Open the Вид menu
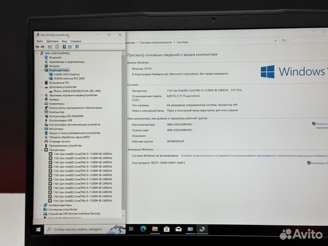The height and width of the screenshot is (246, 328). pos(64,41)
